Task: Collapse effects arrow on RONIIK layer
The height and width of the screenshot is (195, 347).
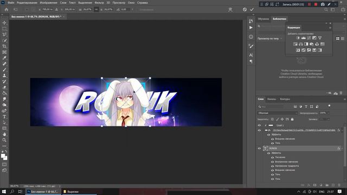Action: (342, 148)
